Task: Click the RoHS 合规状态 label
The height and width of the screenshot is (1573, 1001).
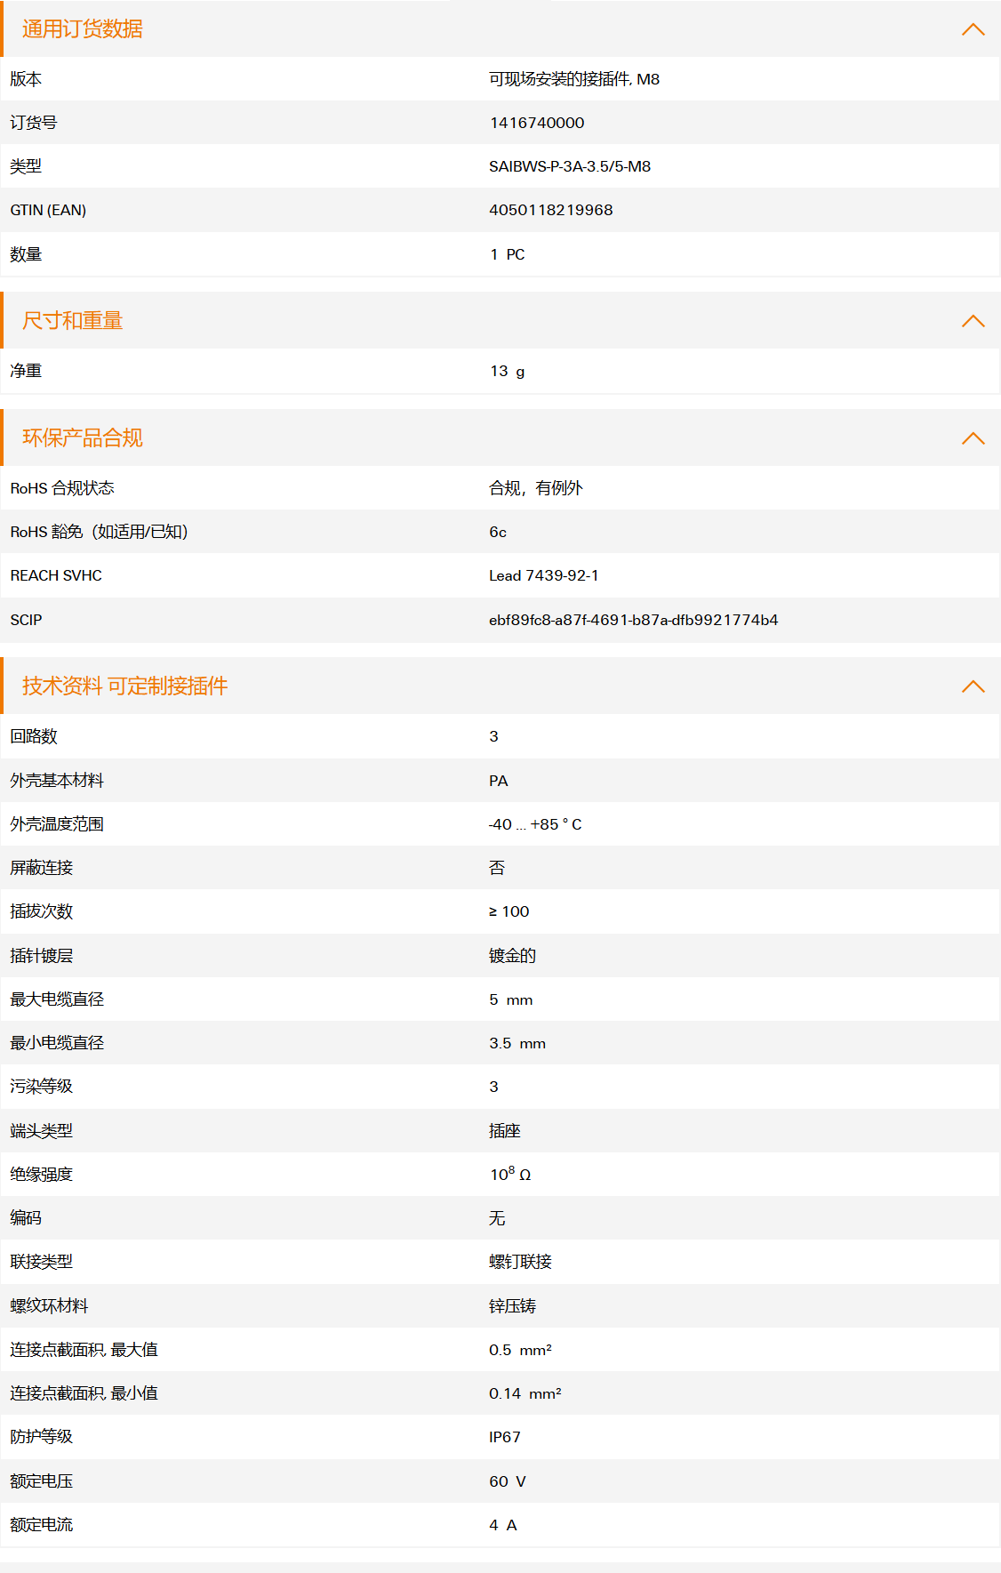Action: click(x=62, y=488)
